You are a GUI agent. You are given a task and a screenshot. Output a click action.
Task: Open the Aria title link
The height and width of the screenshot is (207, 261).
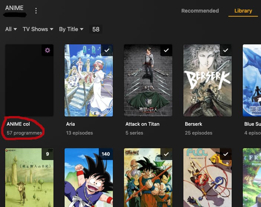pos(71,124)
